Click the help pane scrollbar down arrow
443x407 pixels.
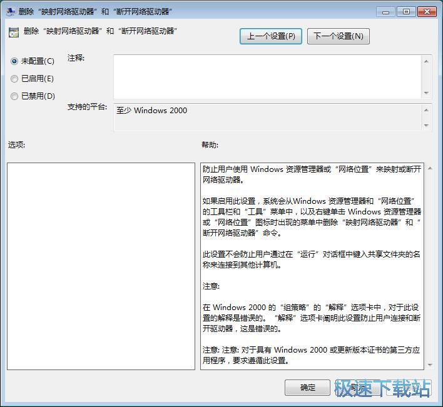[x=430, y=365]
